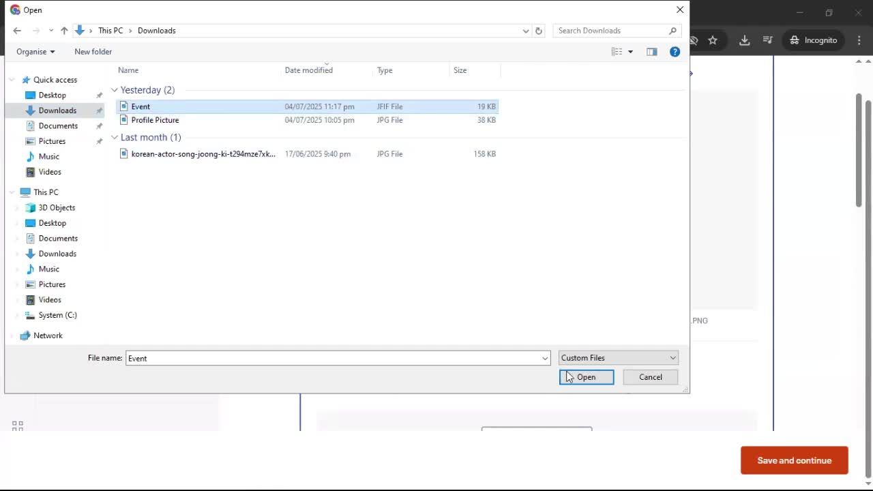
Task: Sort by the Size column header
Action: tap(460, 70)
